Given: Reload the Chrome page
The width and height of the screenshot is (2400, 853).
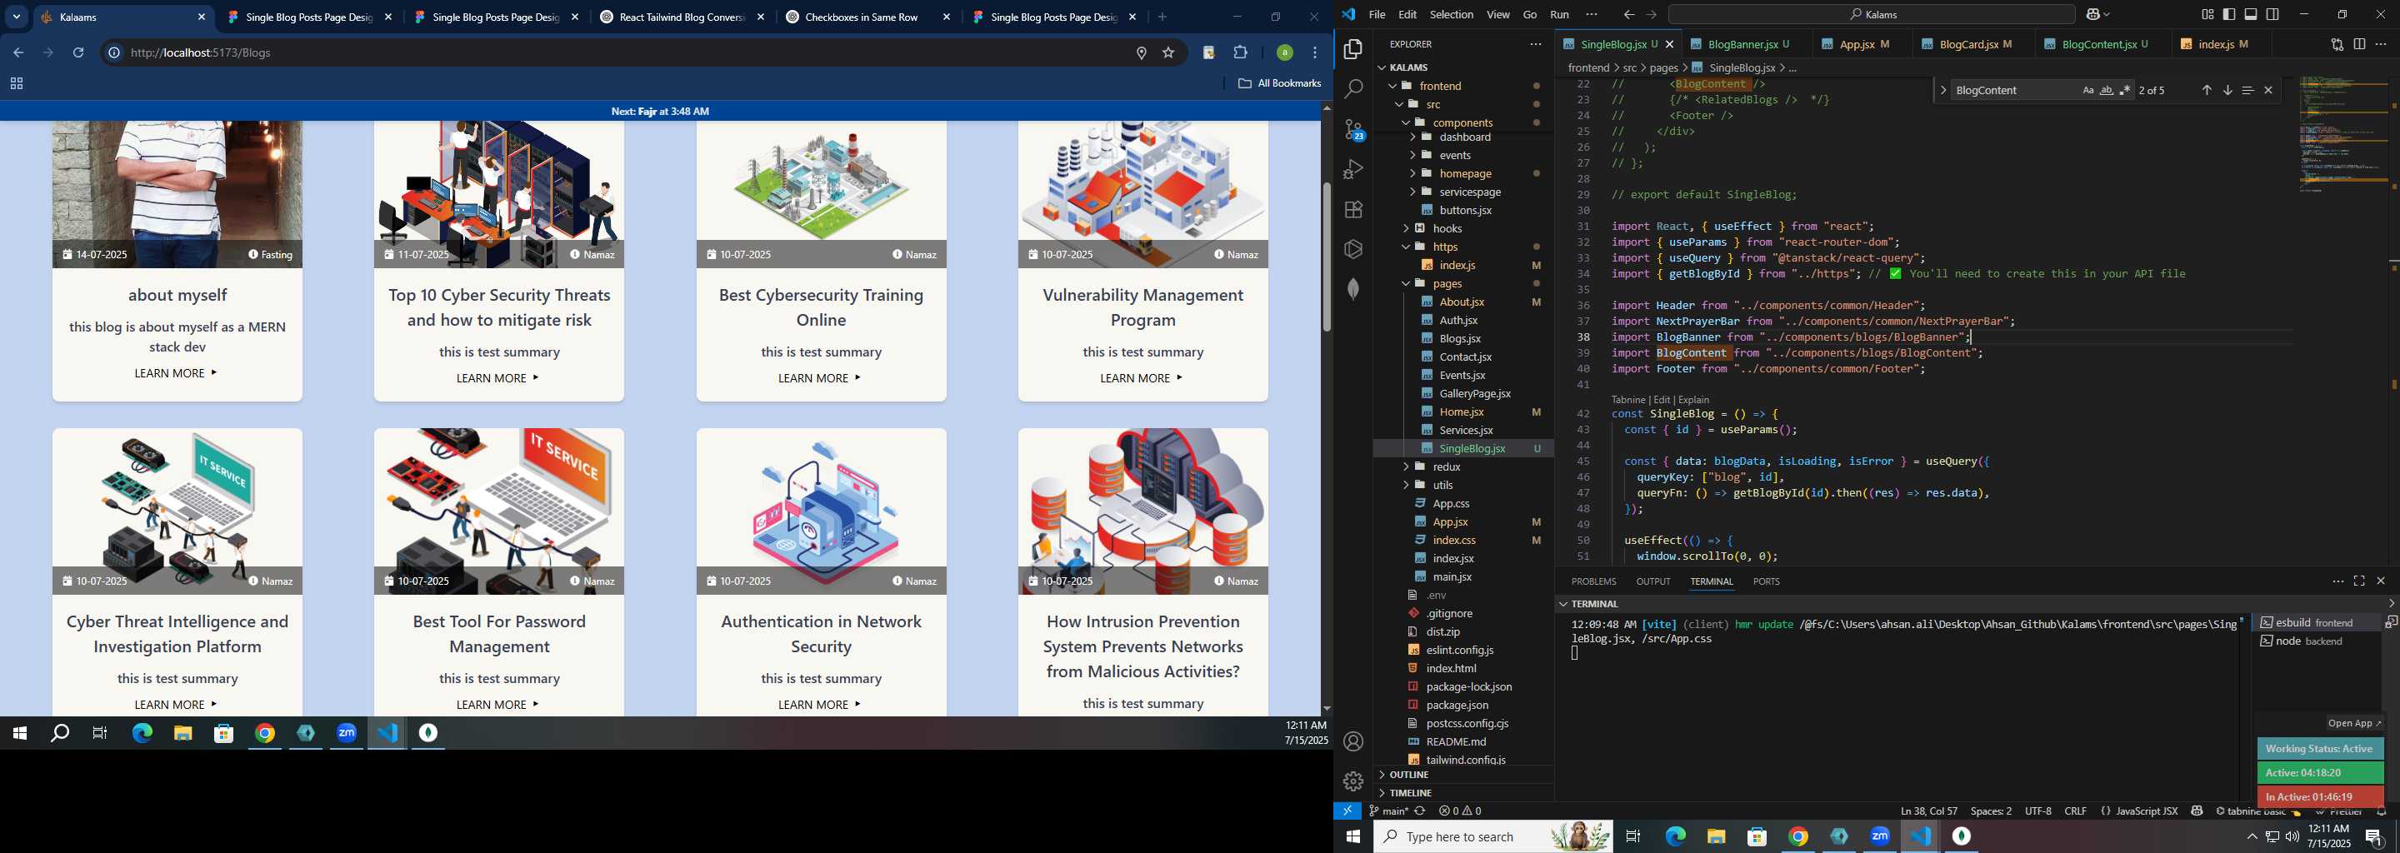Looking at the screenshot, I should point(79,53).
